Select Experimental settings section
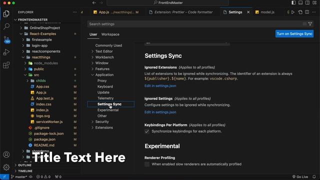The width and height of the screenshot is (320, 180). tap(108, 110)
